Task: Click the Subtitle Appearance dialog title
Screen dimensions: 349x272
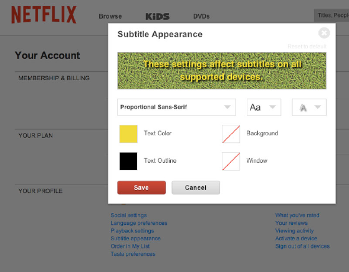Action: pyautogui.click(x=160, y=34)
